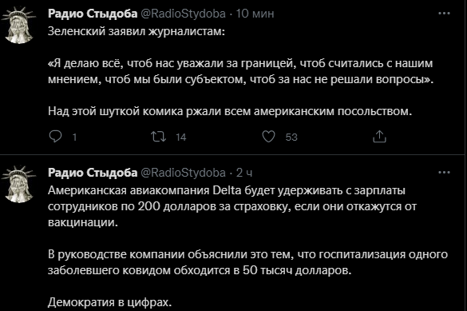The image size is (467, 311).
Task: Click @RadioStydoba handle on second tweet
Action: pyautogui.click(x=183, y=173)
